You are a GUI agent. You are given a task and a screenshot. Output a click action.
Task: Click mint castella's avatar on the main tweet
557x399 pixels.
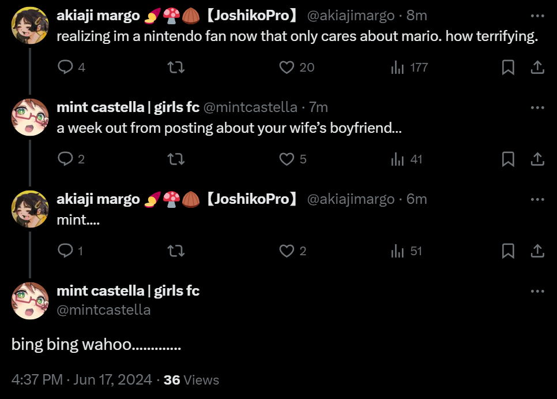[30, 300]
